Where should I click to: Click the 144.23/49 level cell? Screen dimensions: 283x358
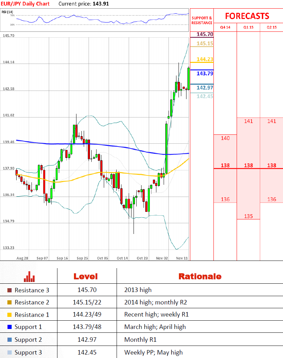(87, 314)
